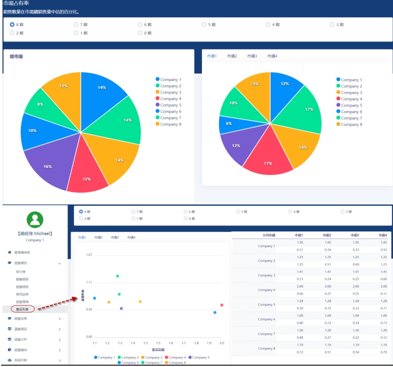Click the pie chart icon beside 經營績效

[x=9, y=350]
